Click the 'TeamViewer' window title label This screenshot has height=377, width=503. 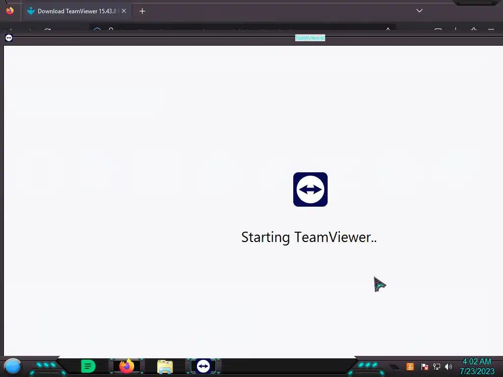(310, 38)
